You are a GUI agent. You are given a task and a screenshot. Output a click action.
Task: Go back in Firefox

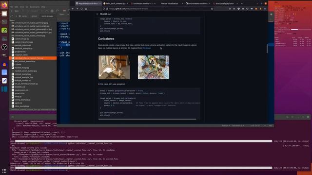point(73,9)
